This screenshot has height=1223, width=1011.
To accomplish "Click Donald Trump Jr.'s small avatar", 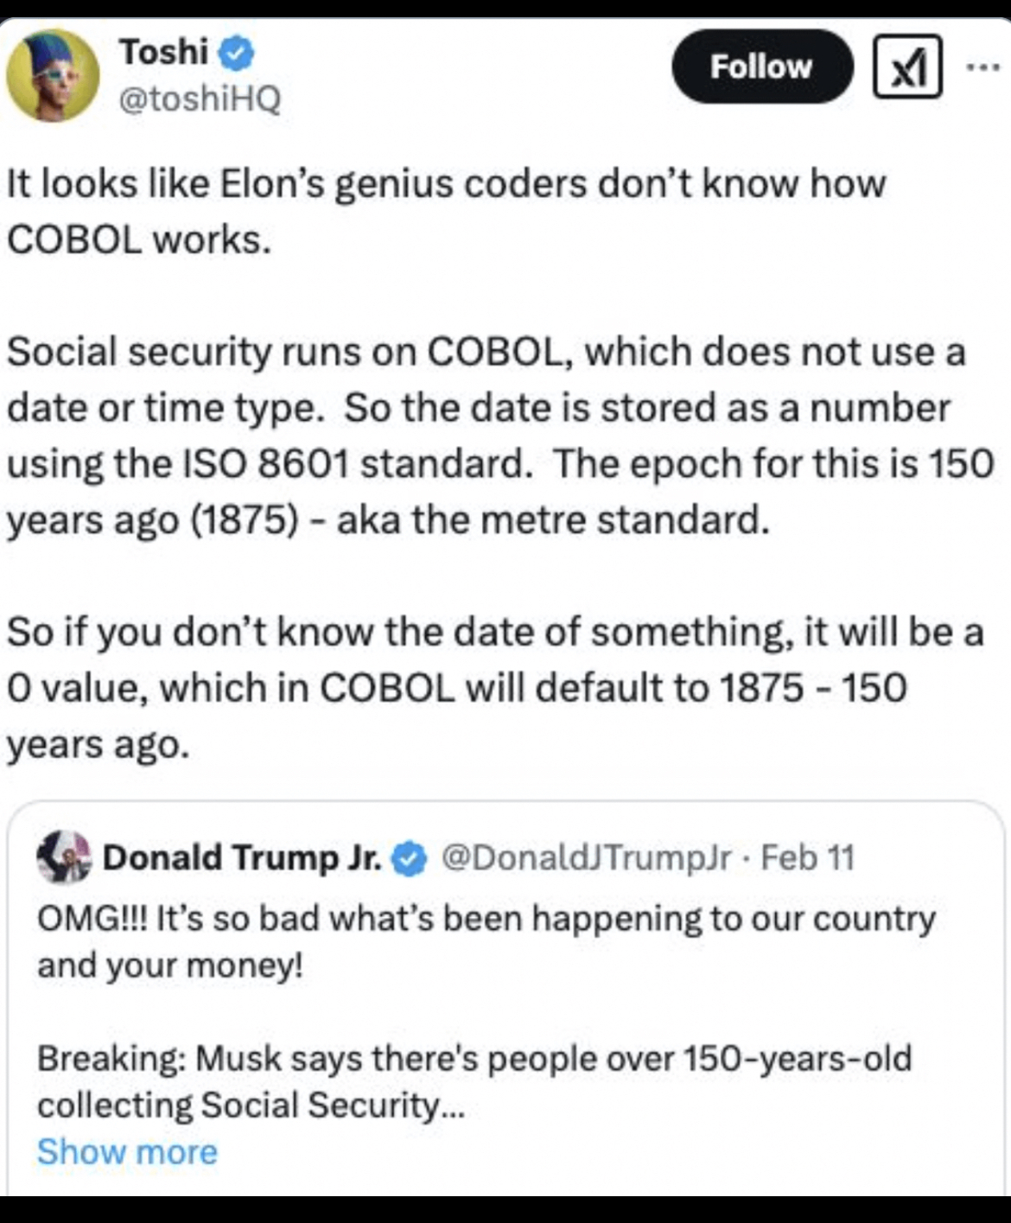I will [64, 857].
